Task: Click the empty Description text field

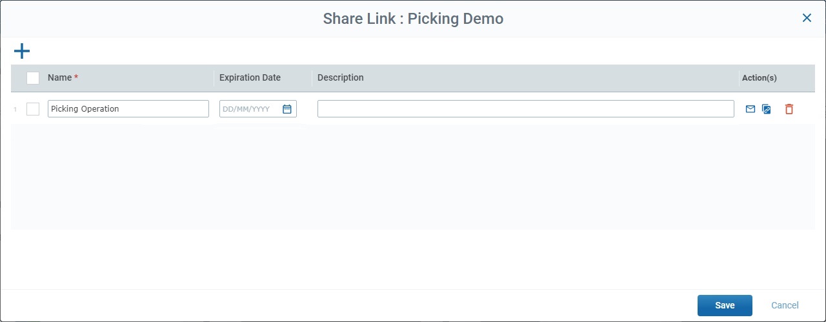Action: (525, 109)
